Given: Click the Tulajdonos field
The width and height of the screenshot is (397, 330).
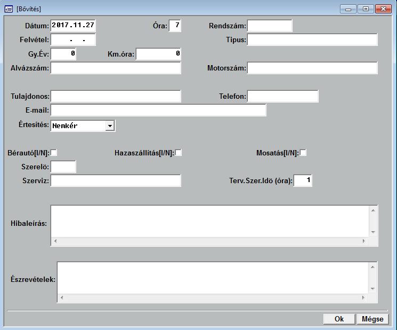Looking at the screenshot, I should click(116, 96).
